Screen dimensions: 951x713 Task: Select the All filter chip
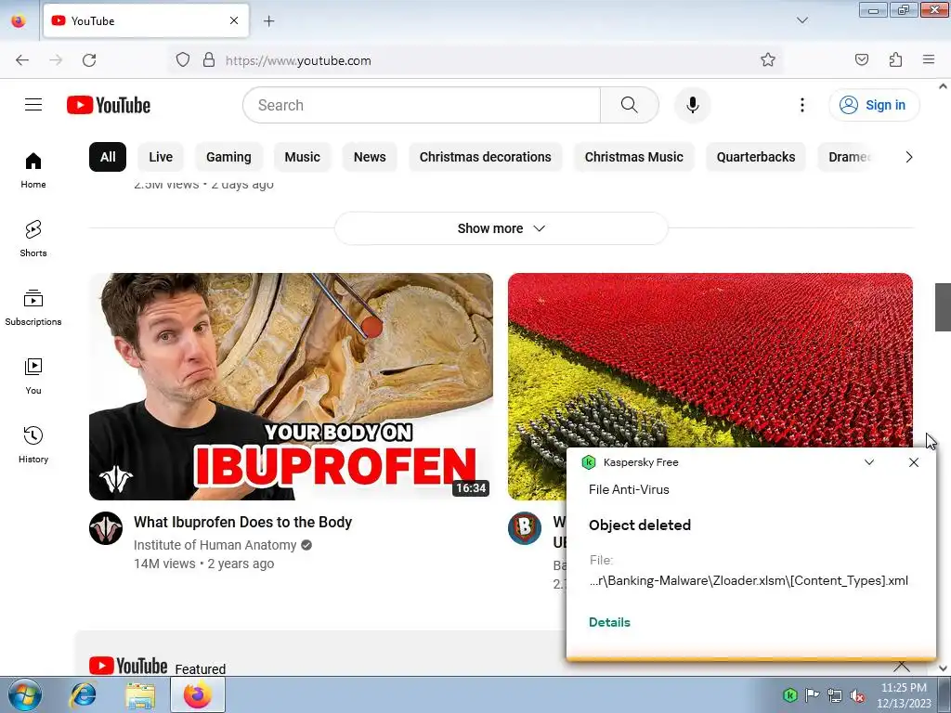[108, 157]
